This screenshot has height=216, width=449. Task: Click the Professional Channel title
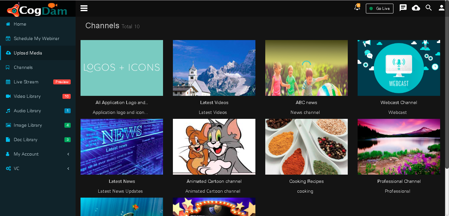click(399, 181)
